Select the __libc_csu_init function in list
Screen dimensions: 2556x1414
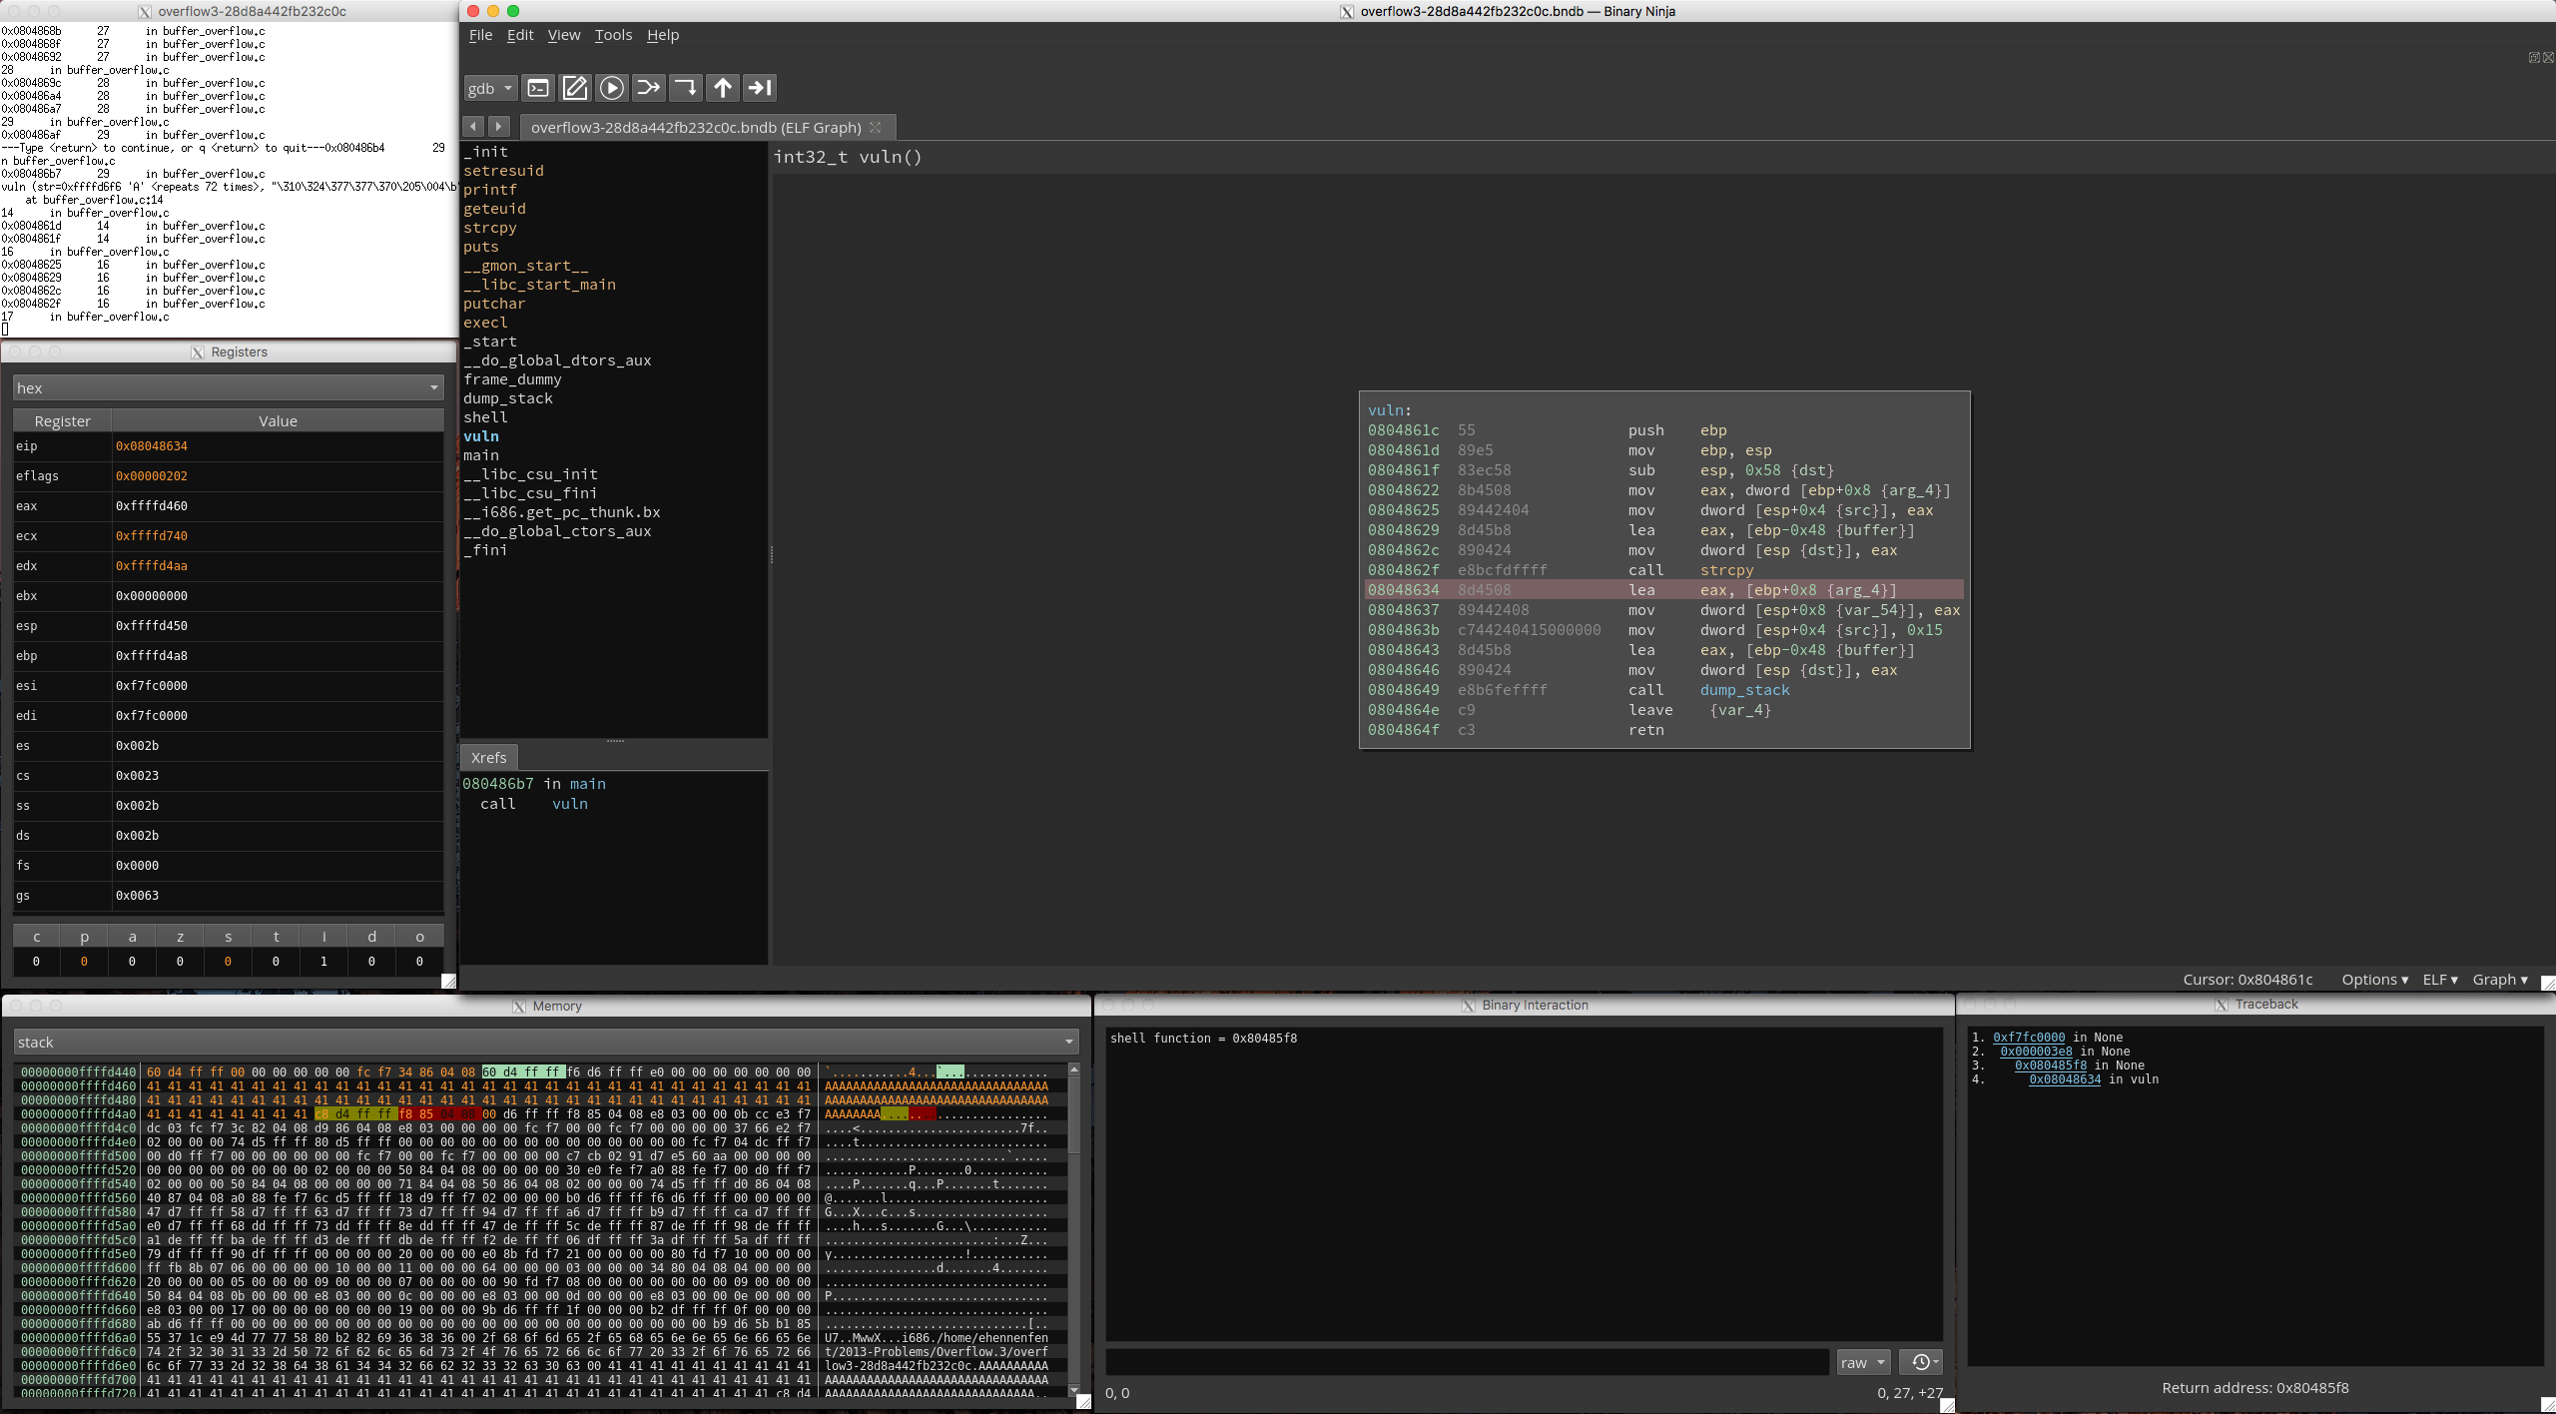tap(530, 474)
